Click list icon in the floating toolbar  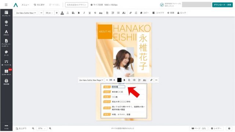coord(134,80)
